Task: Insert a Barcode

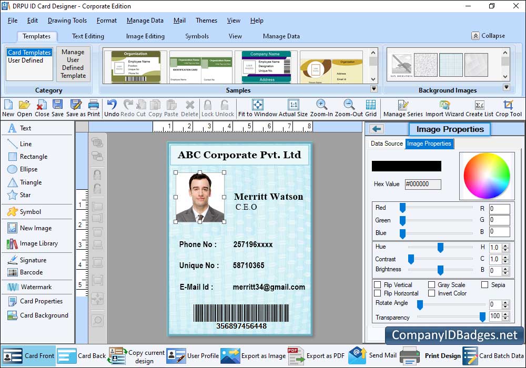Action: 25,272
